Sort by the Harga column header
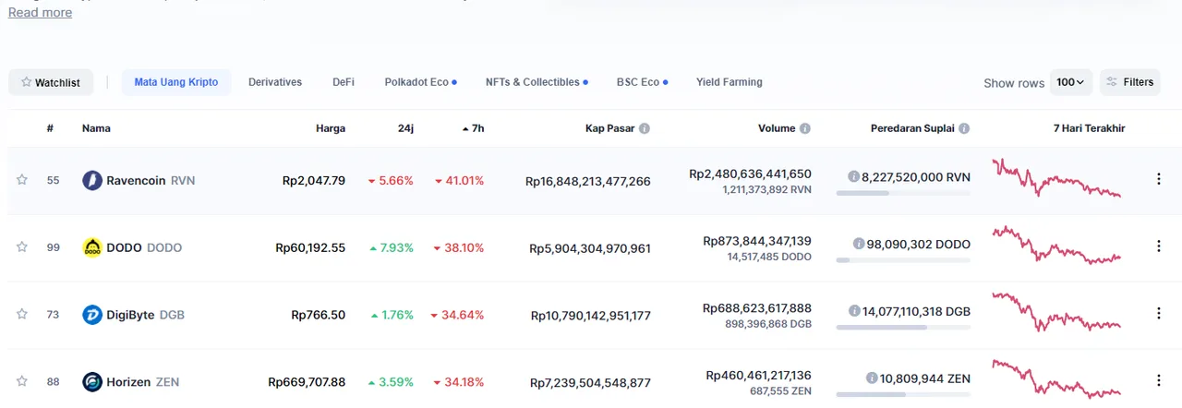Image resolution: width=1182 pixels, height=408 pixels. (331, 128)
